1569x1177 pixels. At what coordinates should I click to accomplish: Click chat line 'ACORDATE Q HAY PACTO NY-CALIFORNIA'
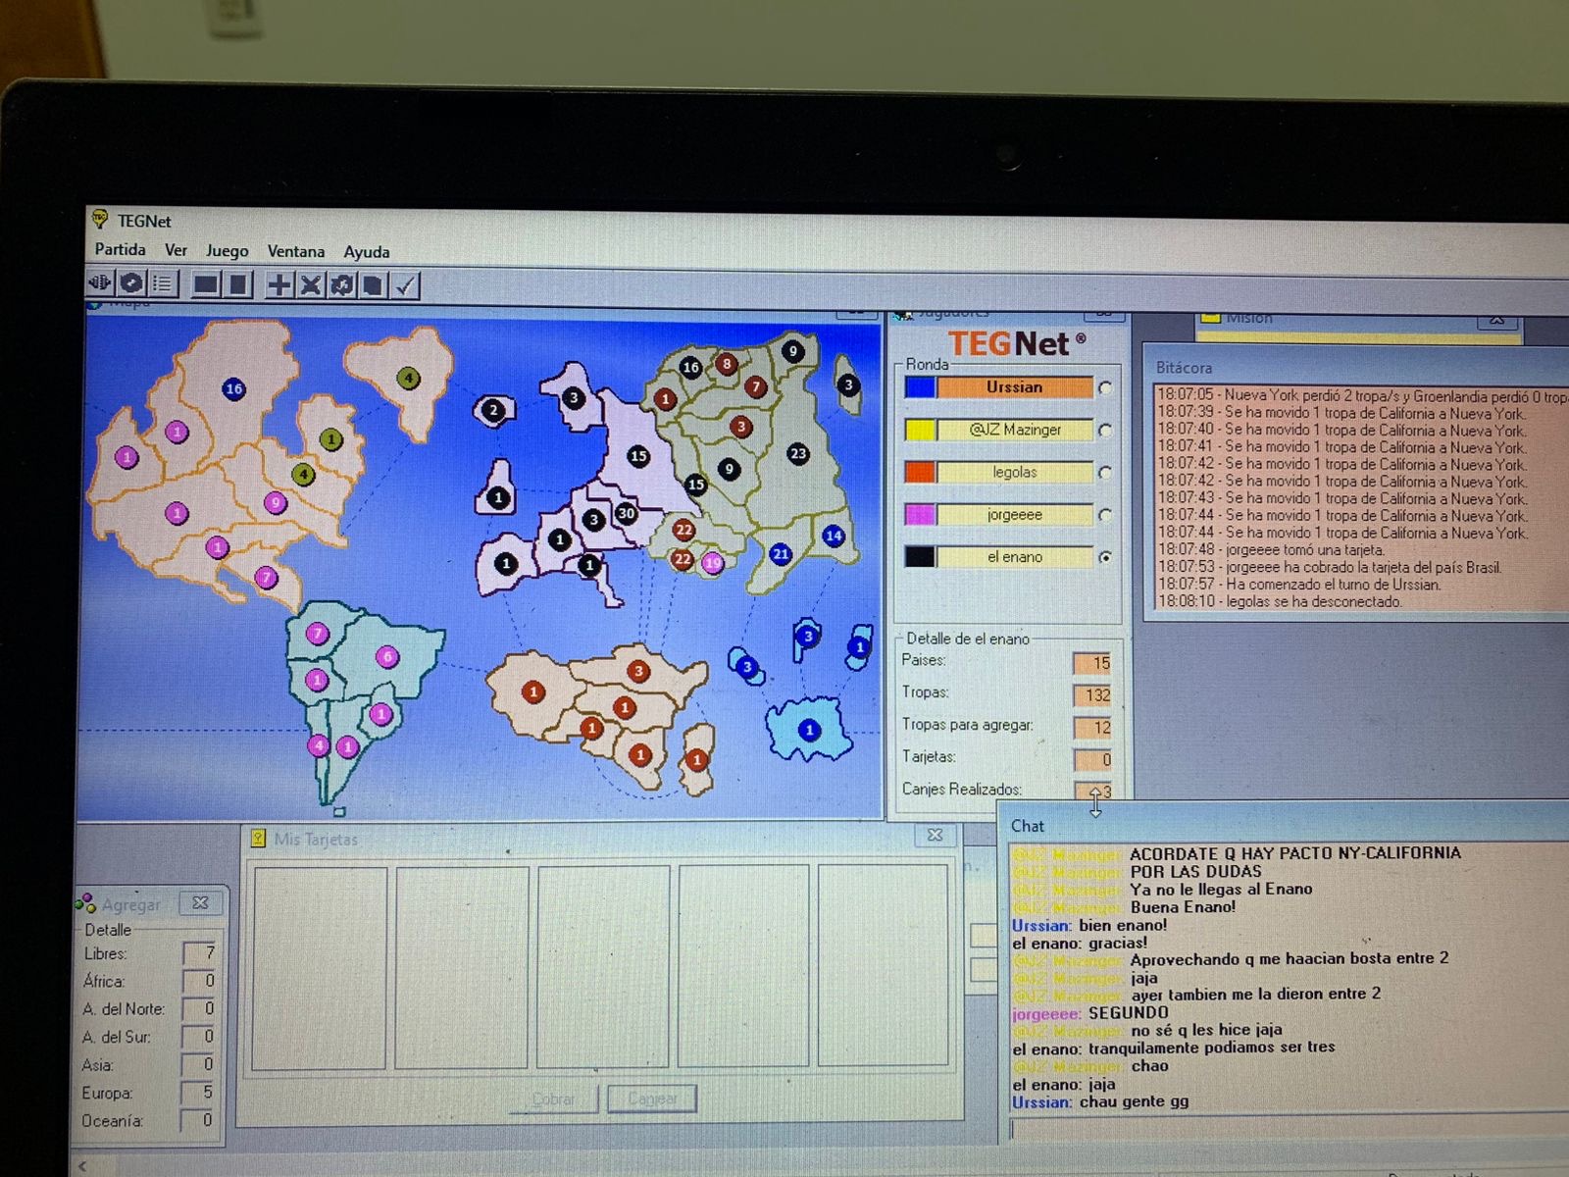tap(1294, 853)
